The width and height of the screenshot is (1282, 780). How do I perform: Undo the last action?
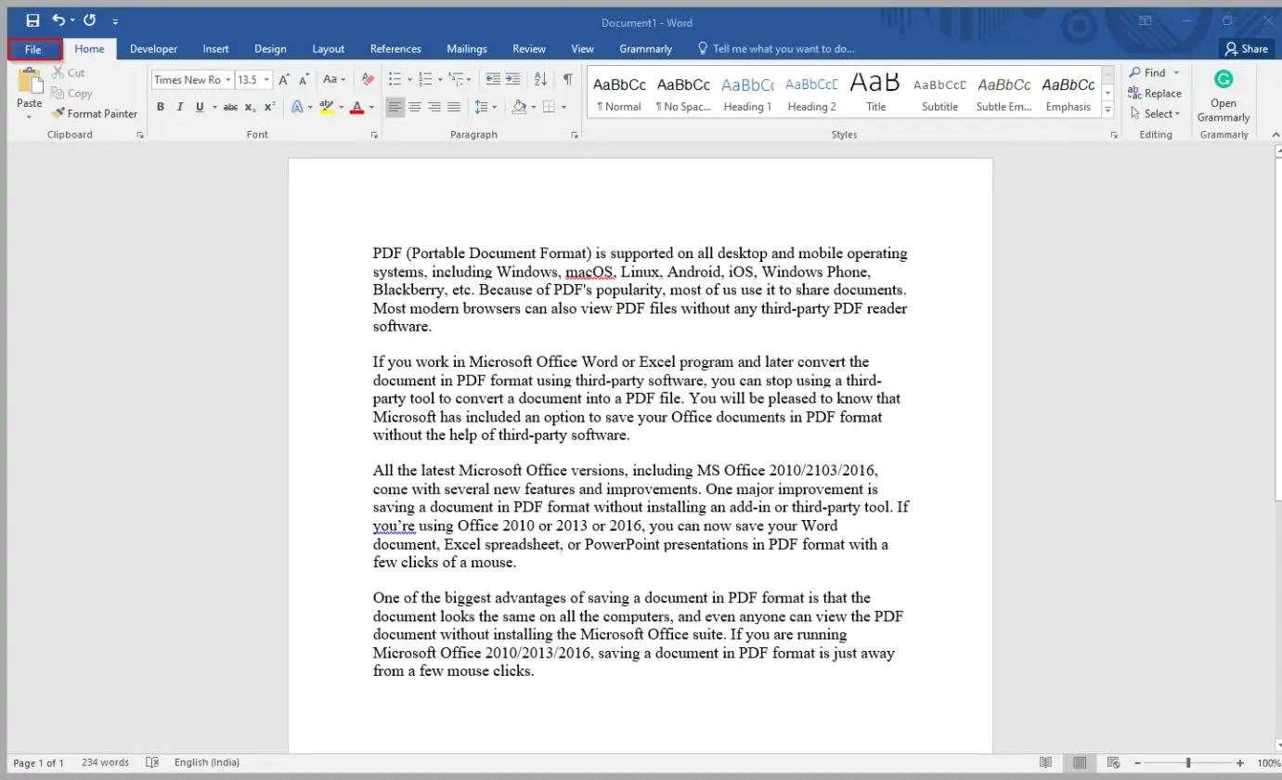click(x=58, y=20)
